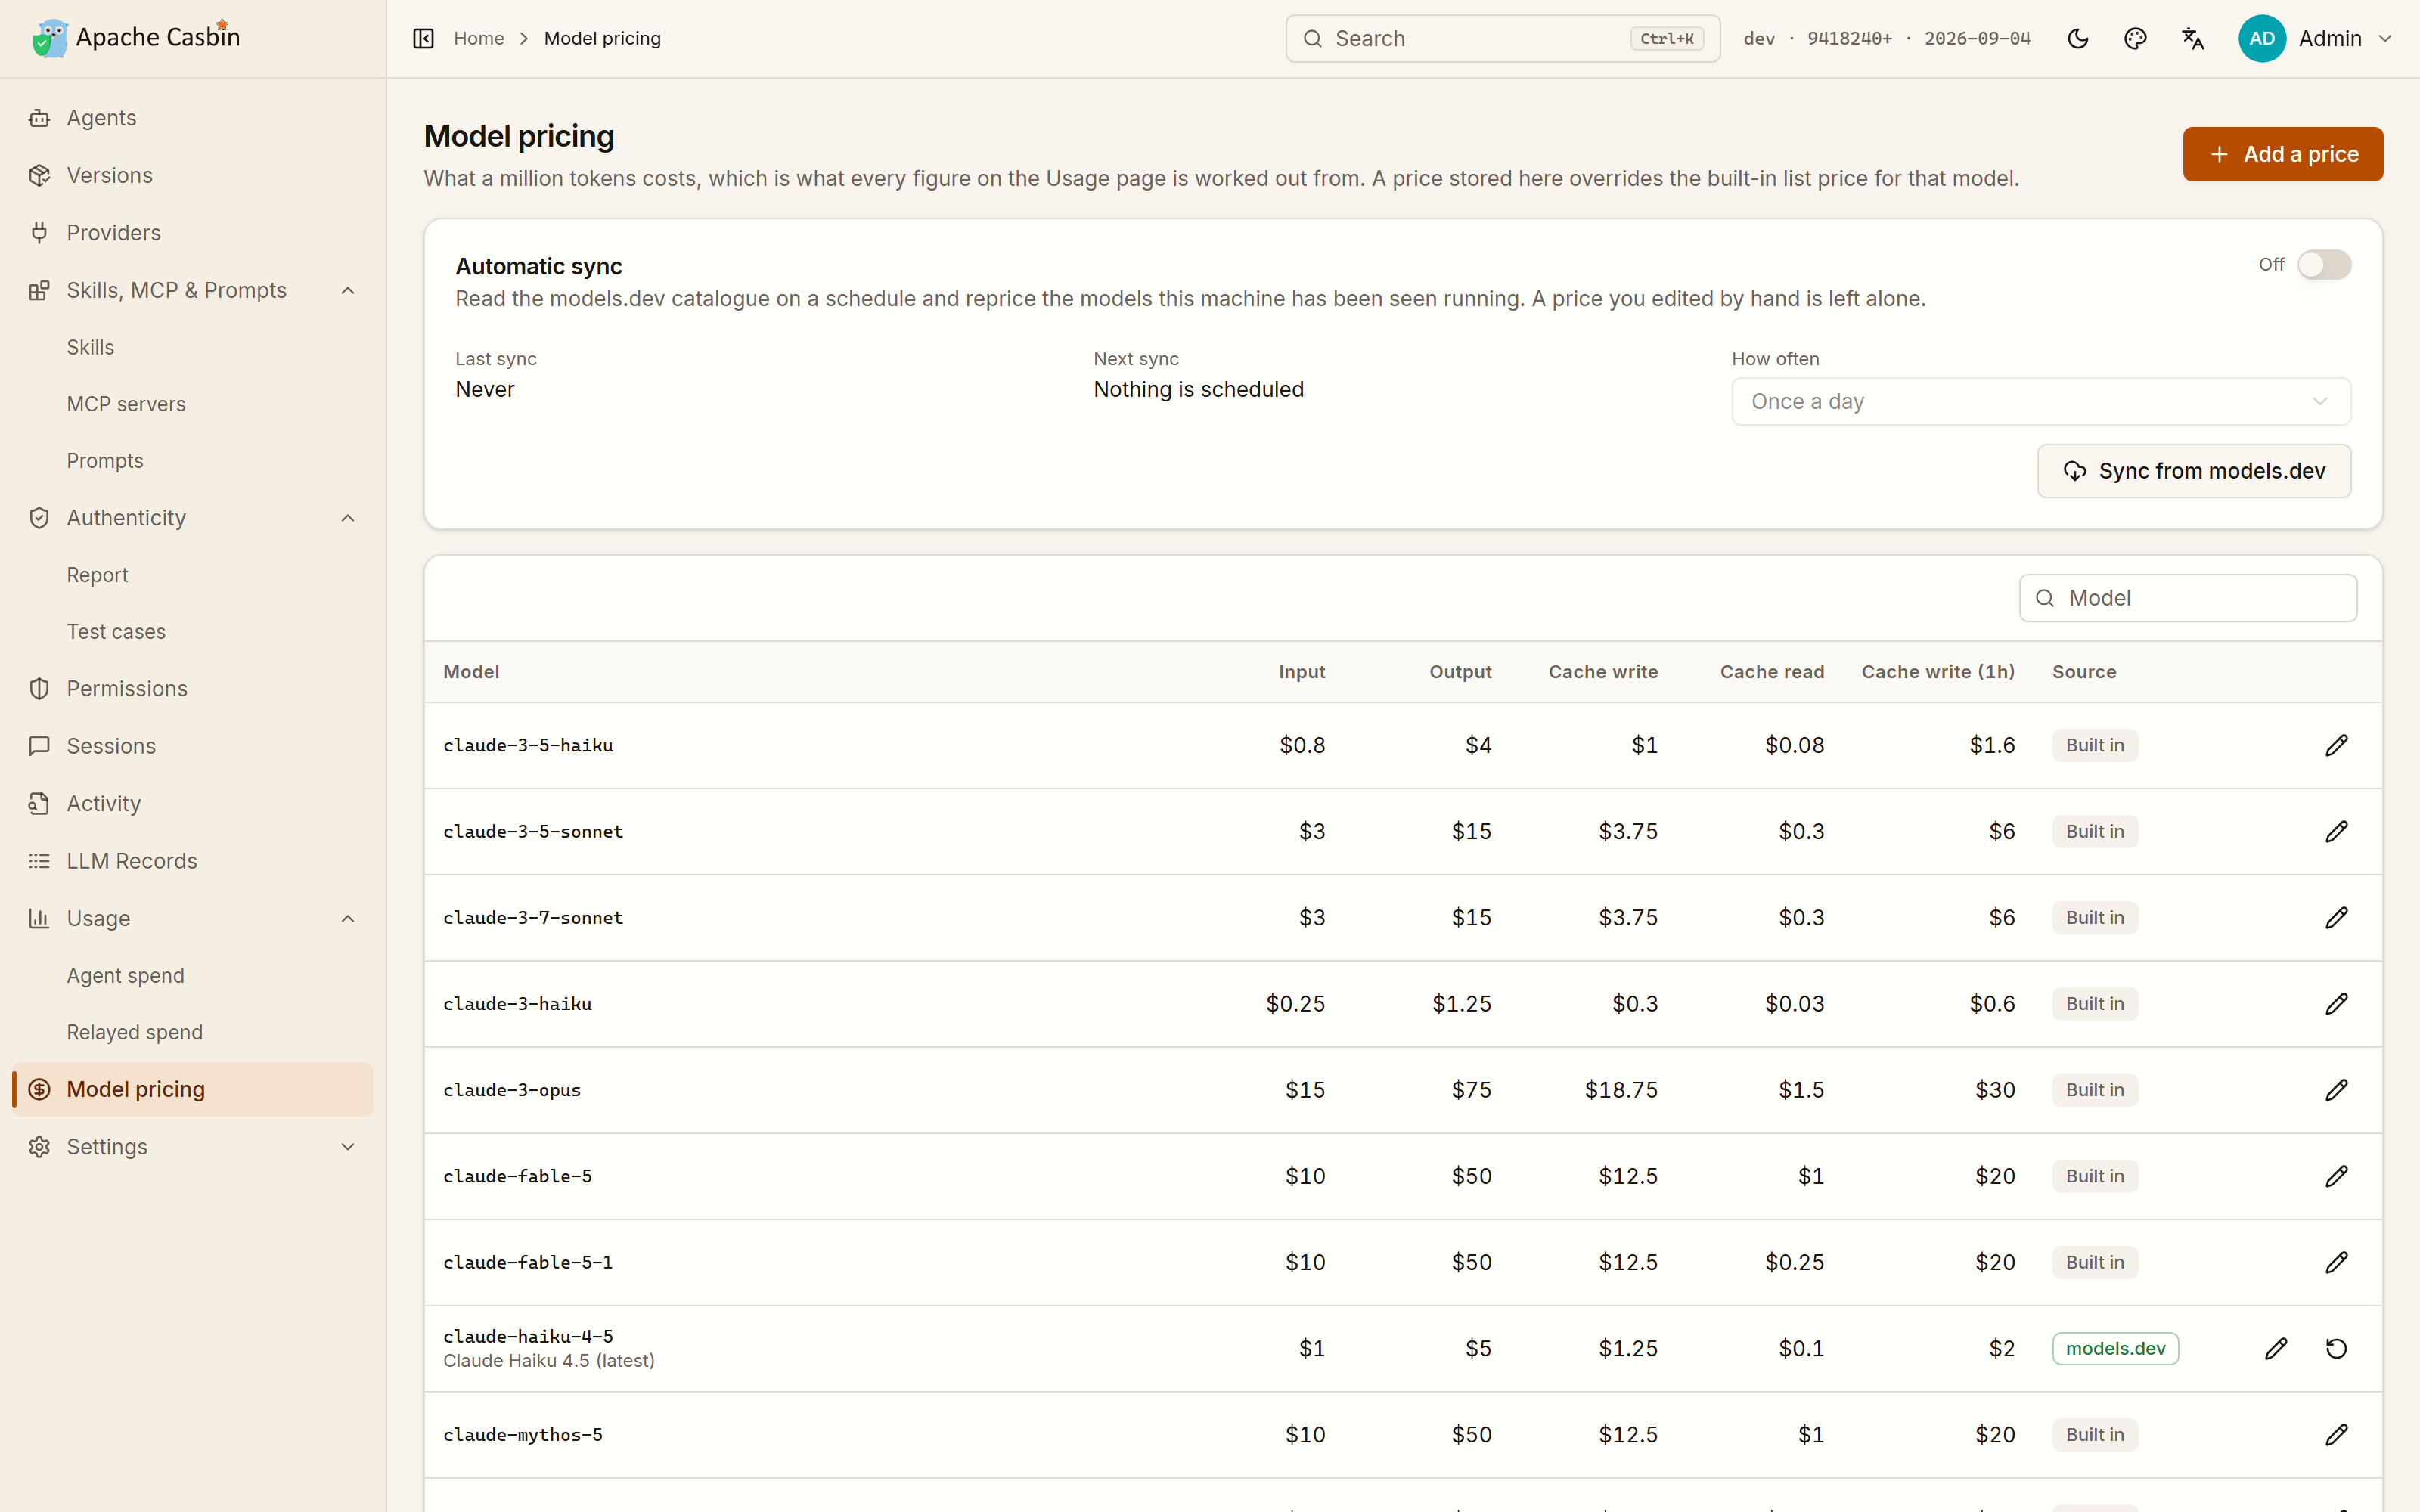
Task: Reset claude-haiku-4-5 to built-in price
Action: 2336,1348
